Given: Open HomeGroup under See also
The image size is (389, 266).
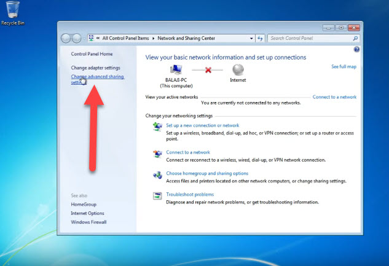Looking at the screenshot, I should pos(84,205).
